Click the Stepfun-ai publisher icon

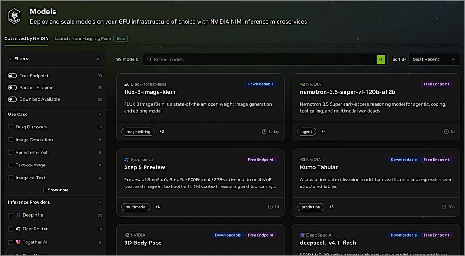(126, 160)
